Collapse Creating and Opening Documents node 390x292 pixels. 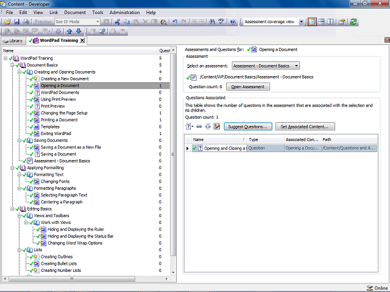click(19, 72)
